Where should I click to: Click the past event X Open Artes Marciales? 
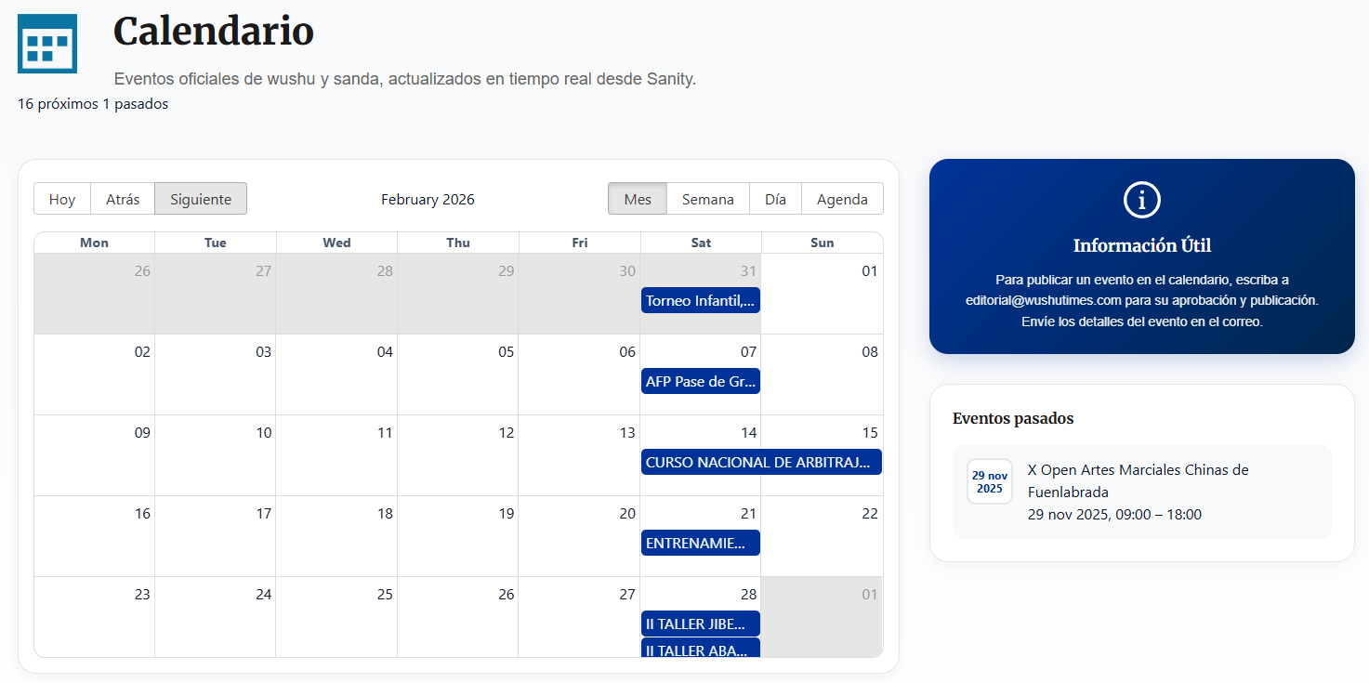(1138, 481)
